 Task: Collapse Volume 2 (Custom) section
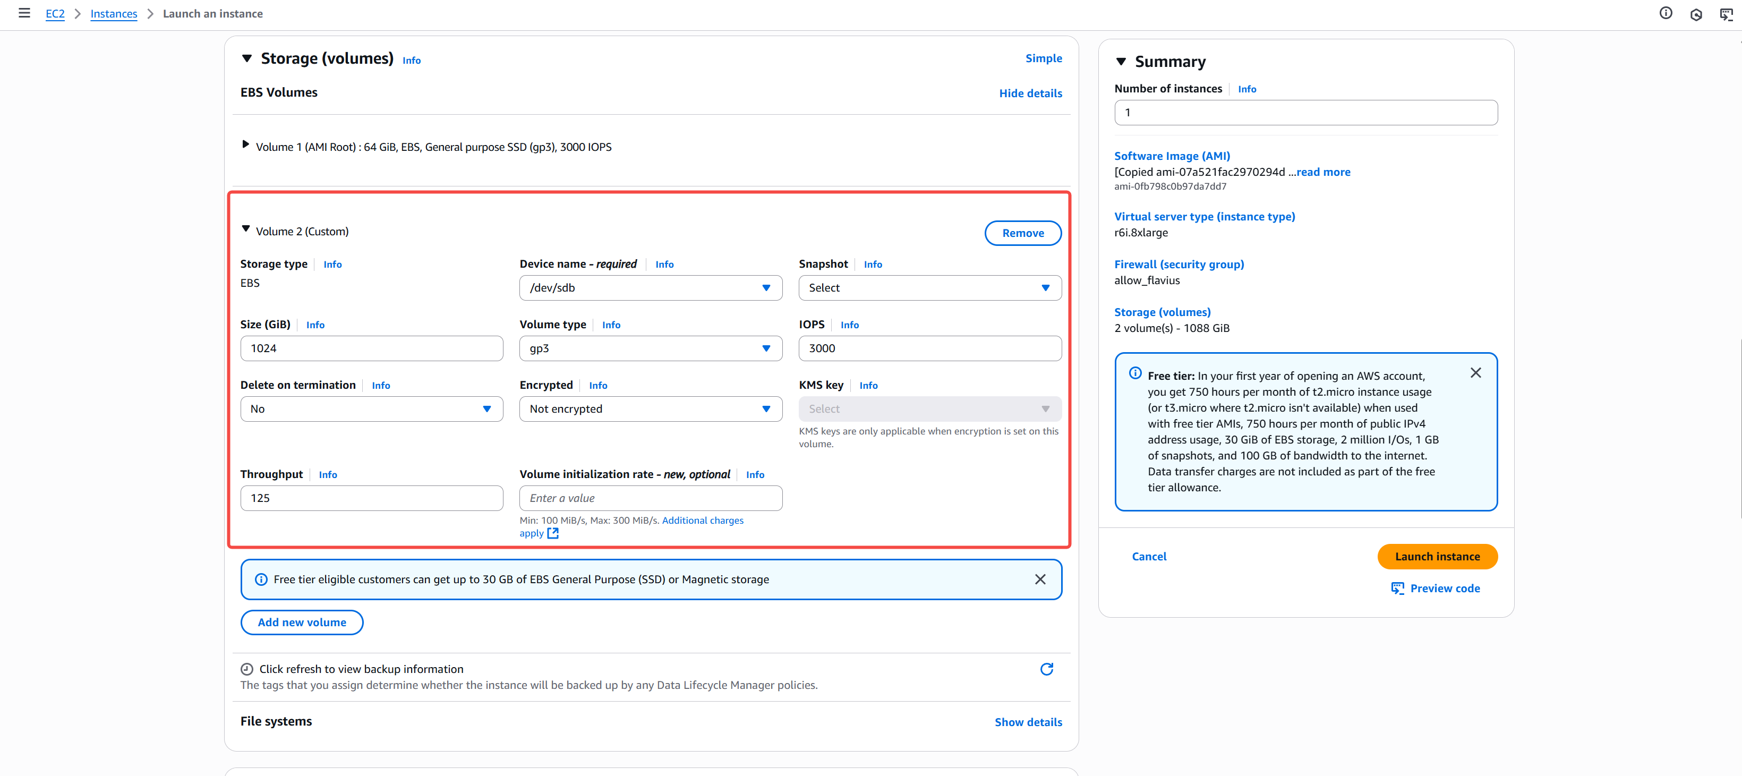point(245,229)
